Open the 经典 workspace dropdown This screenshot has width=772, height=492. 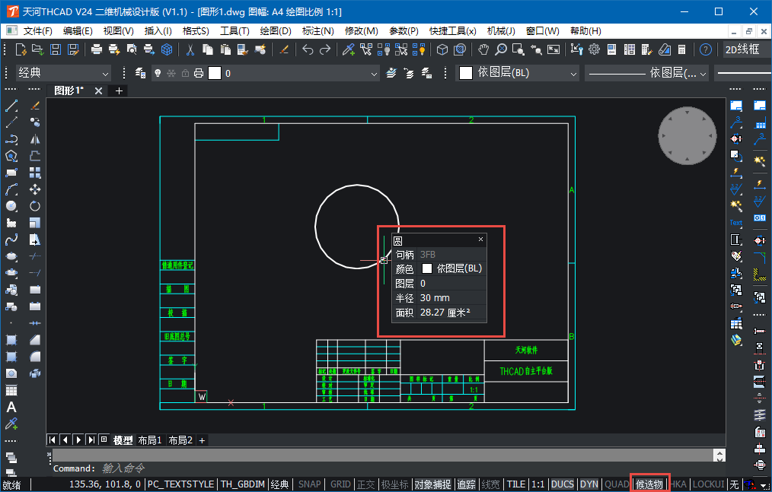pos(64,73)
